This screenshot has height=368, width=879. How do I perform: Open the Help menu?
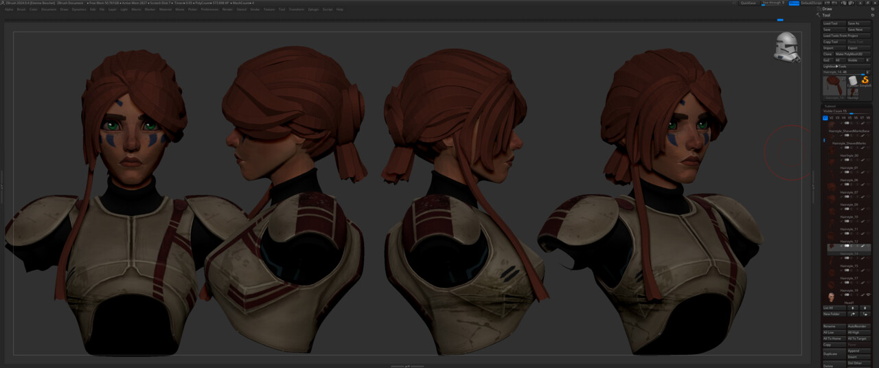[x=340, y=10]
